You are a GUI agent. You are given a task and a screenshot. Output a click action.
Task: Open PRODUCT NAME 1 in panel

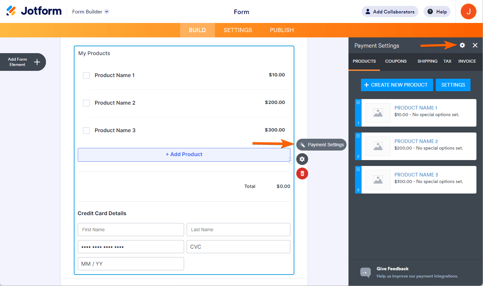pyautogui.click(x=416, y=108)
